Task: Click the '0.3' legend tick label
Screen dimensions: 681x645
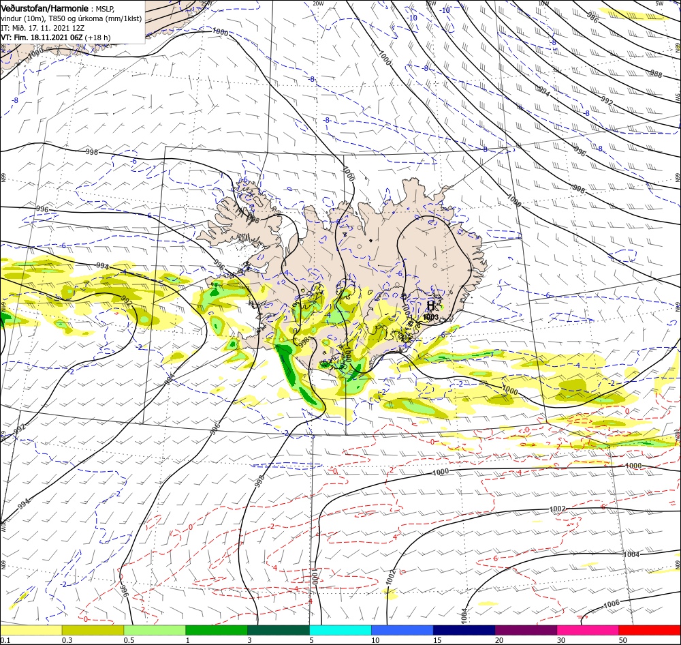Action: click(x=67, y=640)
